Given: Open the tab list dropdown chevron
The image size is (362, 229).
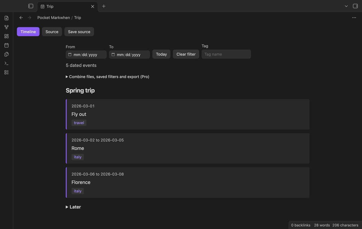Looking at the screenshot, I should (x=346, y=6).
